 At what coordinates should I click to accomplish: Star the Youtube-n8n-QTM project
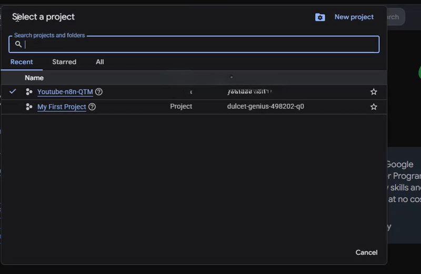tap(374, 92)
